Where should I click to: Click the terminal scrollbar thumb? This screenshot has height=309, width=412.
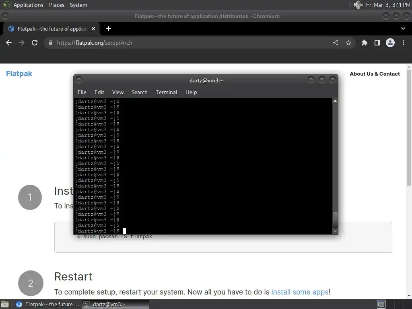tap(335, 220)
